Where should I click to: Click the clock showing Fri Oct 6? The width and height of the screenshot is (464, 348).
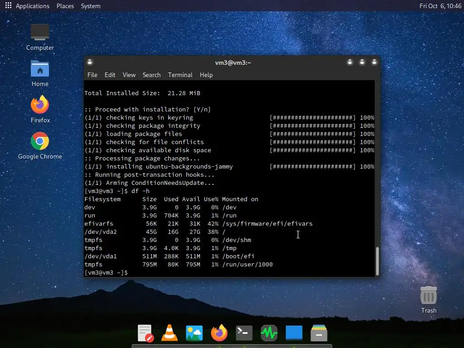[x=440, y=6]
